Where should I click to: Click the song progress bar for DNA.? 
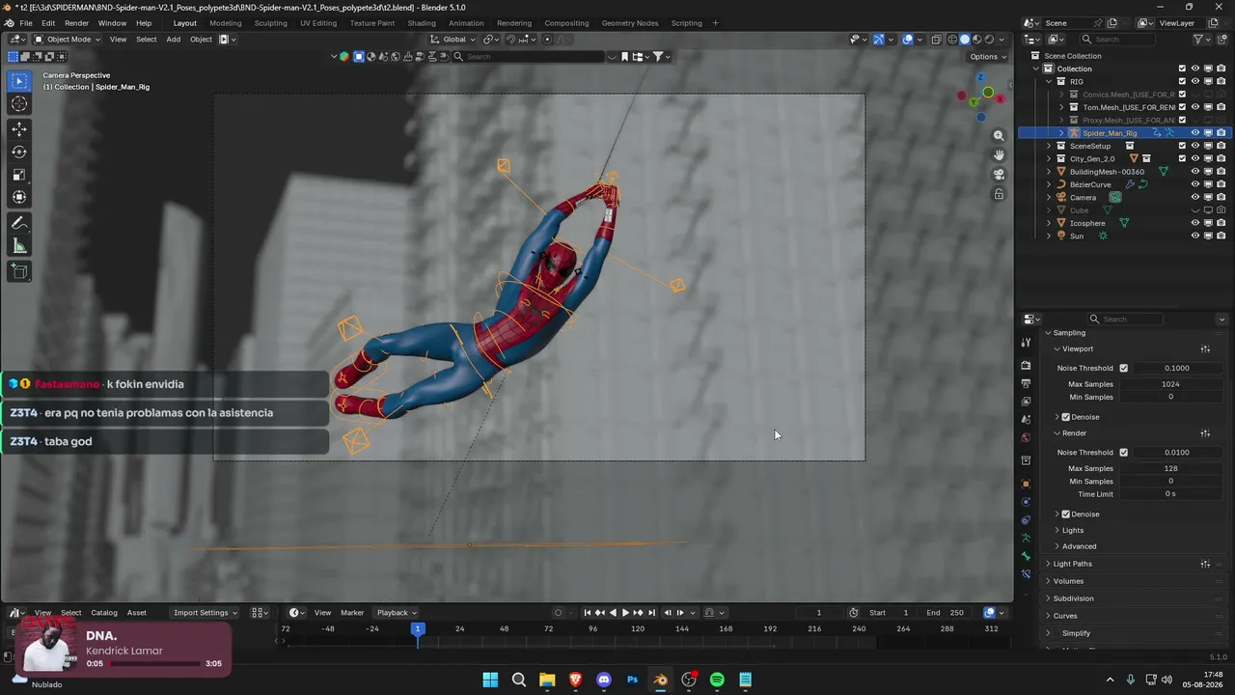[x=154, y=664]
